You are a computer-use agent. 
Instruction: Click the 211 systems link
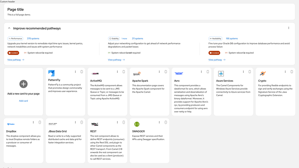[137, 38]
